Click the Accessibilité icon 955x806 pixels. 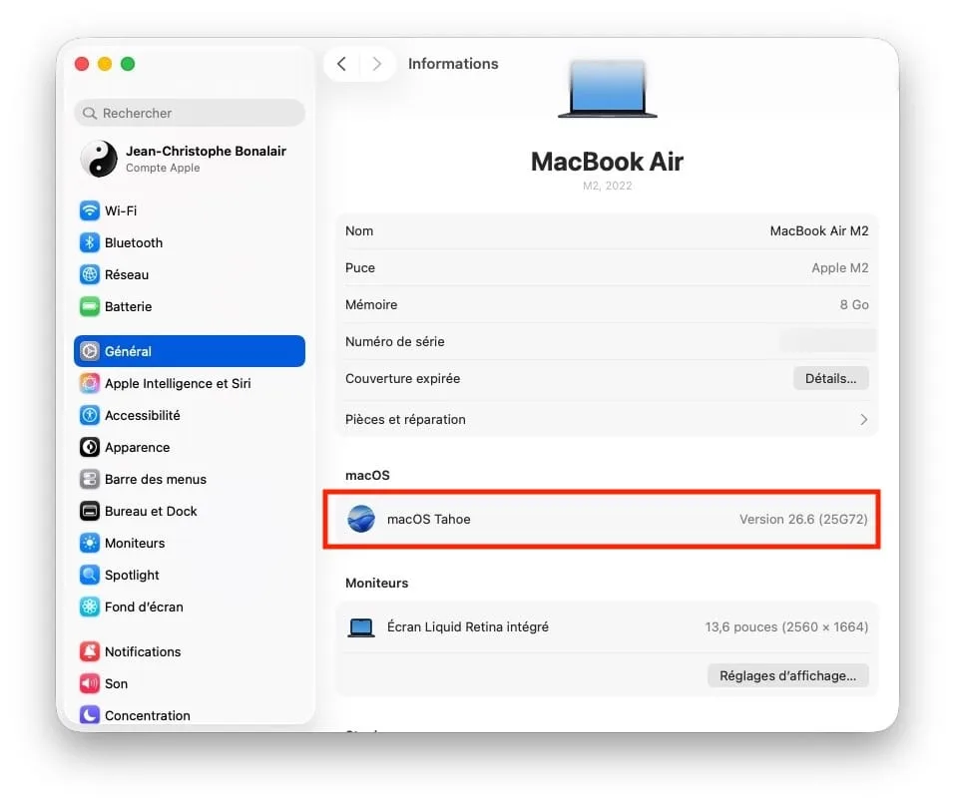[x=90, y=415]
